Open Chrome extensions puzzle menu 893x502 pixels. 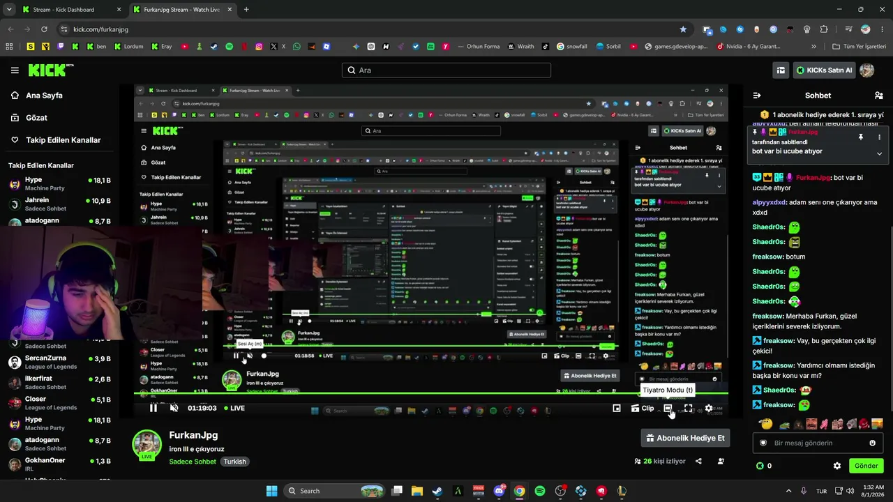click(x=824, y=29)
